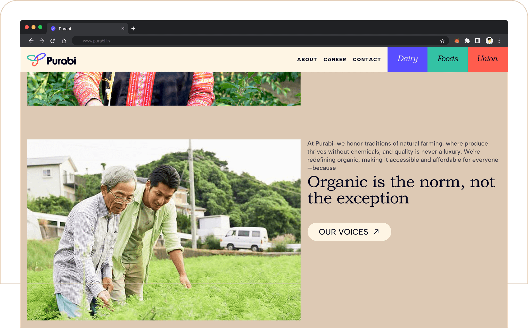Select the blue Dairy block
The image size is (528, 328).
[407, 59]
